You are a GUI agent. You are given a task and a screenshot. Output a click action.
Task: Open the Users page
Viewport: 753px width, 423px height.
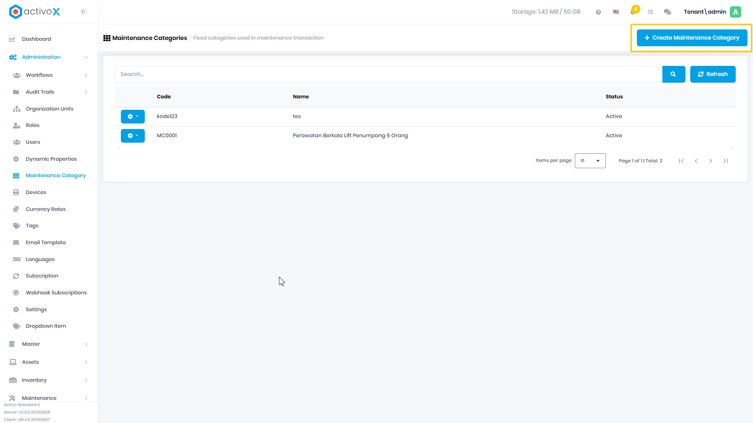point(33,142)
